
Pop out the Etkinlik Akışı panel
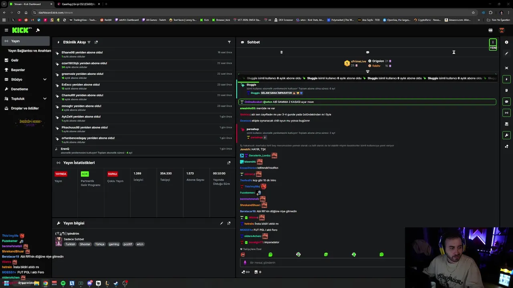click(96, 42)
